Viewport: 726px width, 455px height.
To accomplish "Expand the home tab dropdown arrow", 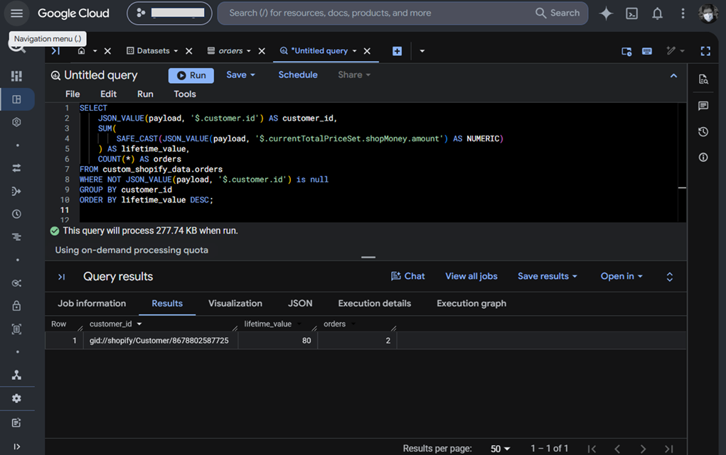I will coord(95,51).
